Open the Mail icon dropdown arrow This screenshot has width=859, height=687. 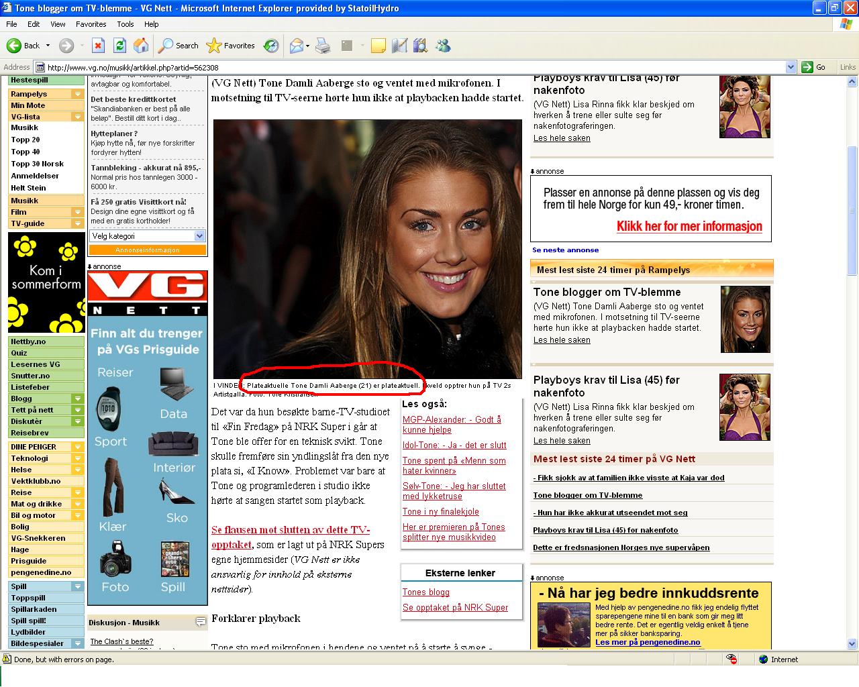(x=307, y=46)
